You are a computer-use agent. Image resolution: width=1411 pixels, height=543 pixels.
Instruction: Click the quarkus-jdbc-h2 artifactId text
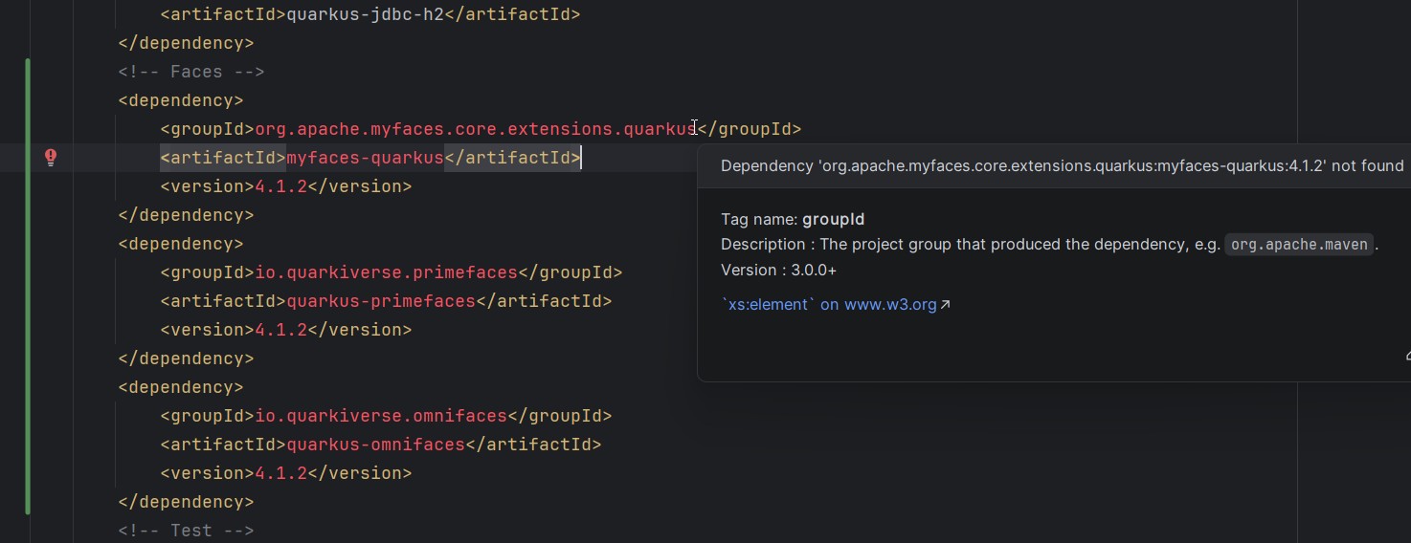(365, 14)
